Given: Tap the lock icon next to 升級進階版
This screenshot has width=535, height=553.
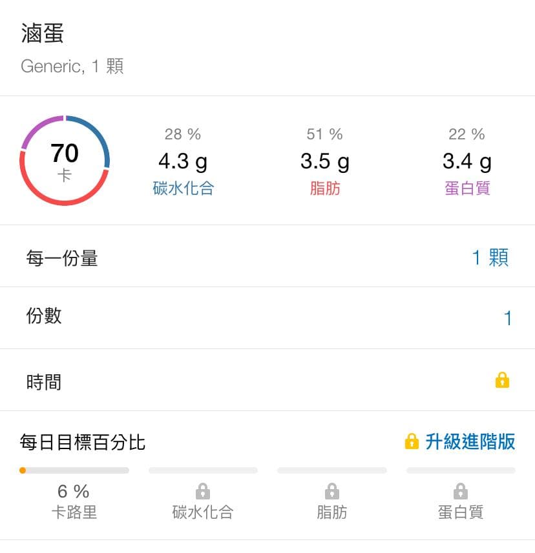Looking at the screenshot, I should [x=412, y=441].
